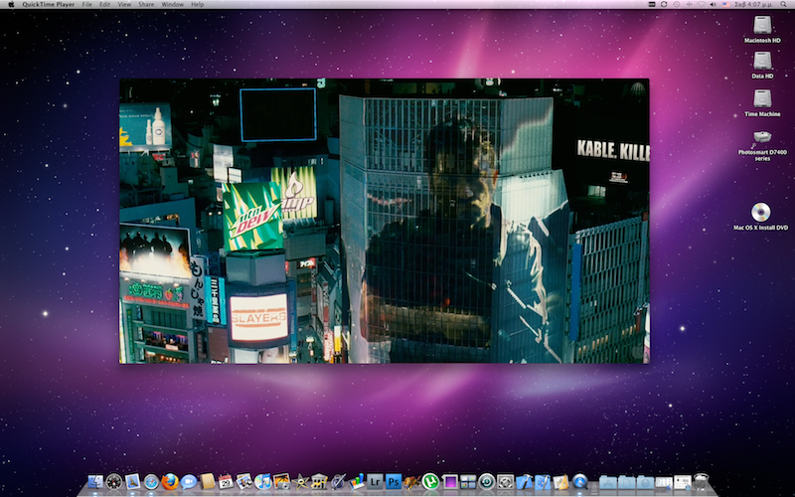Open iCal calendar icon in Dock

pyautogui.click(x=226, y=481)
